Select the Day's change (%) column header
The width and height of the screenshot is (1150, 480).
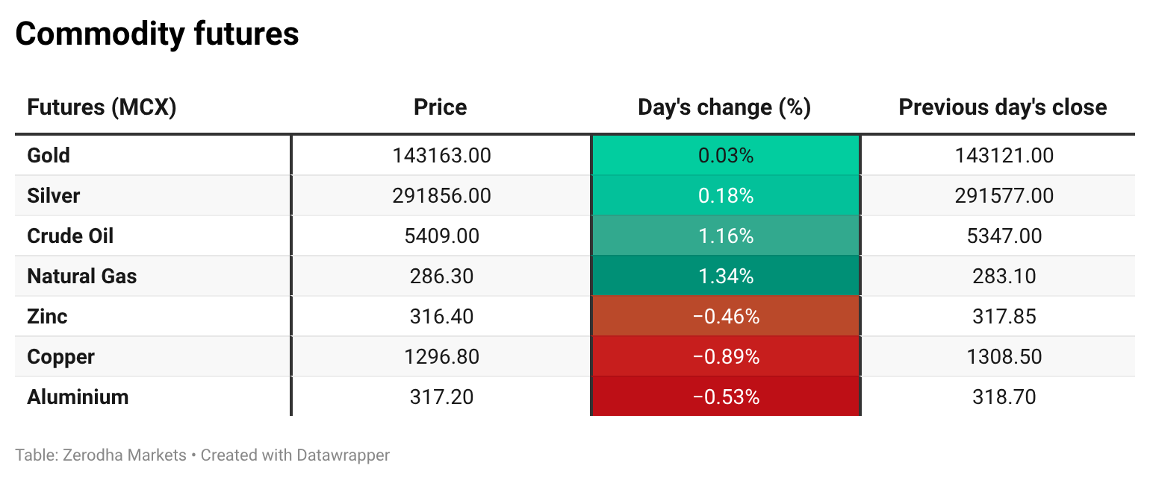pos(724,107)
